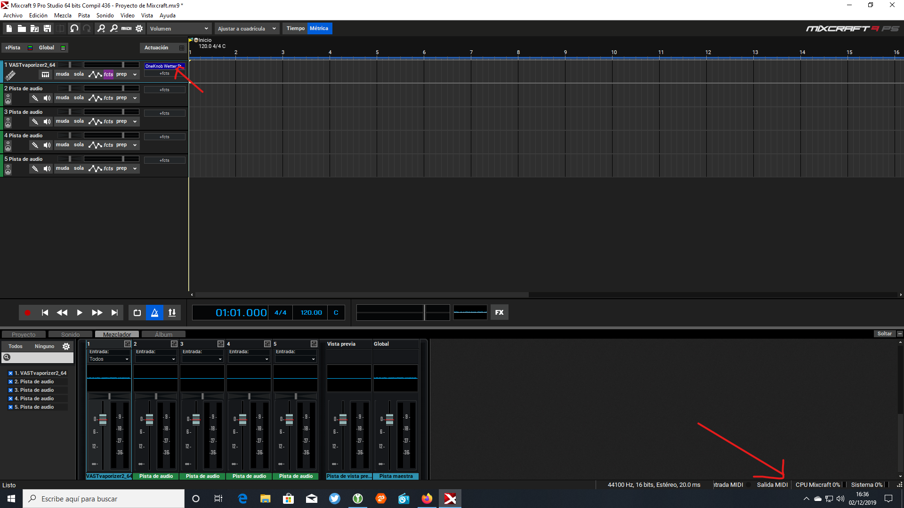
Task: Expand the mixer channel 3 corner icon
Action: (x=220, y=344)
